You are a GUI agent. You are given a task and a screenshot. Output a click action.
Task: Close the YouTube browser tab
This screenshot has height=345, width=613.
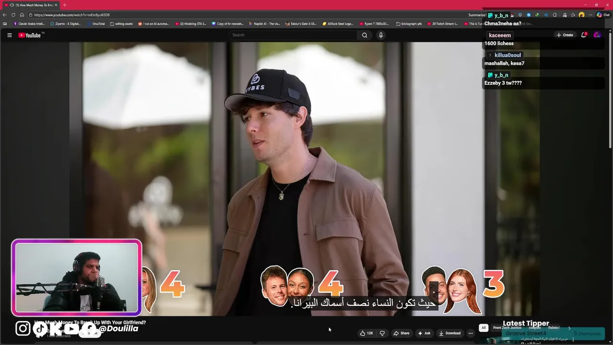point(56,5)
